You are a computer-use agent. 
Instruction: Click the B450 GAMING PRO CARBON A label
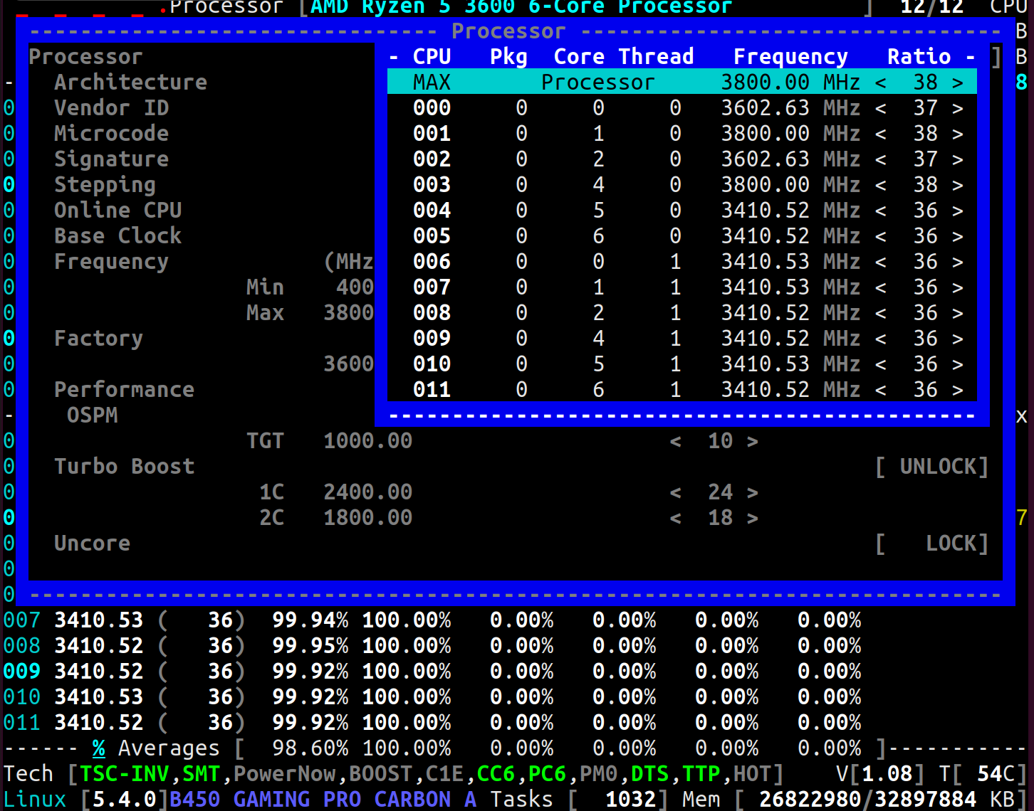click(323, 800)
